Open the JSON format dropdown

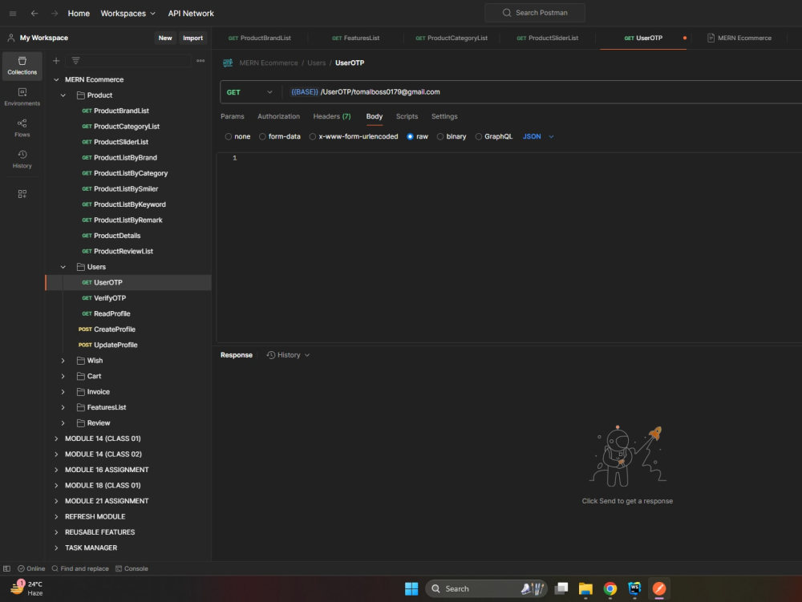[538, 136]
